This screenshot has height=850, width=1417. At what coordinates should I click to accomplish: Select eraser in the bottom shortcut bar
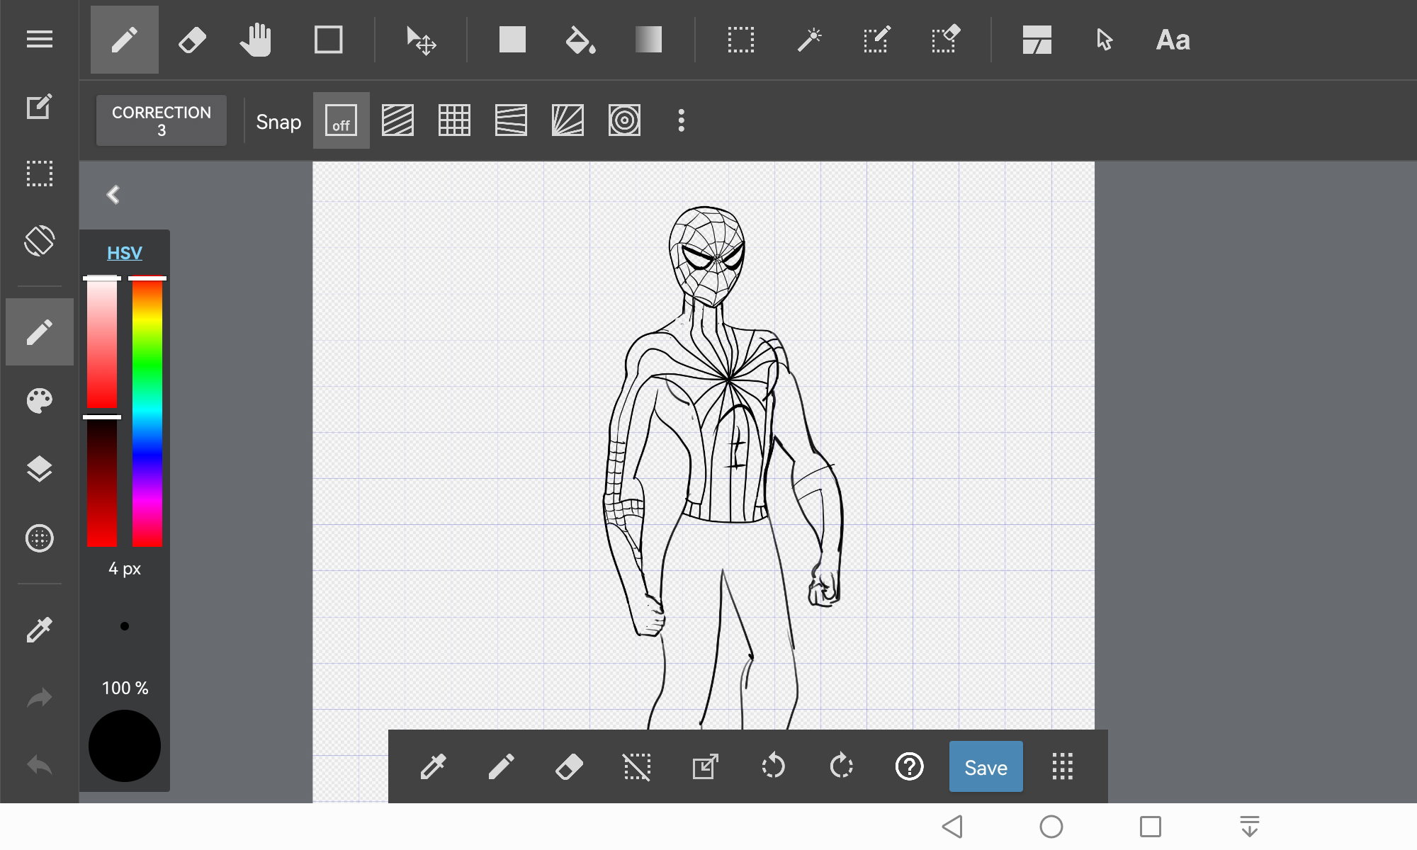coord(569,766)
